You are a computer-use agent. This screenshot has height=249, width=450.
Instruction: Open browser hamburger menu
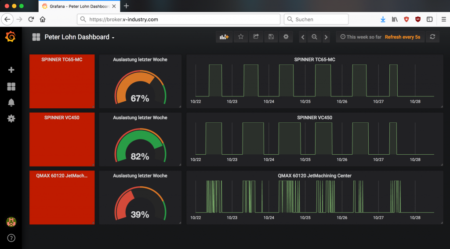coord(443,19)
